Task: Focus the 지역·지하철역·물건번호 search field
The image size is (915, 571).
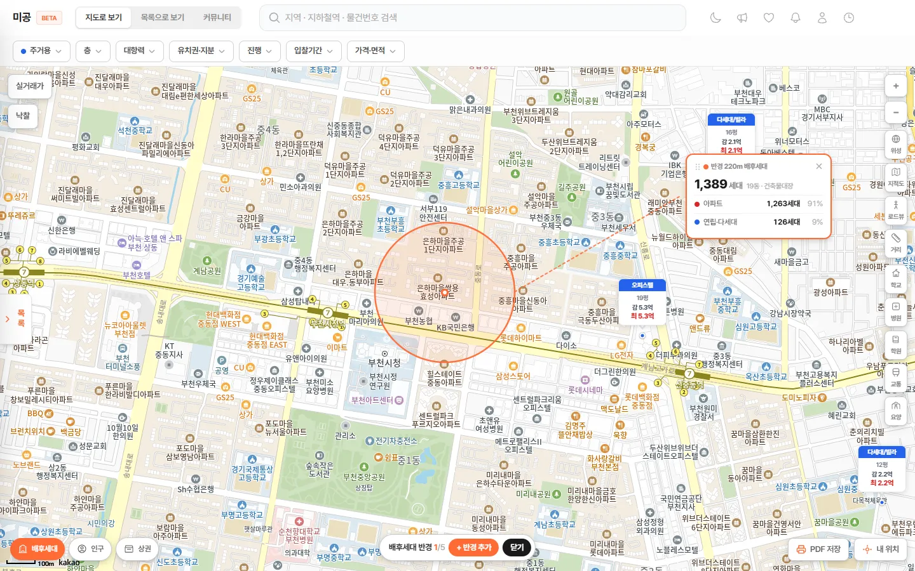Action: coord(473,18)
